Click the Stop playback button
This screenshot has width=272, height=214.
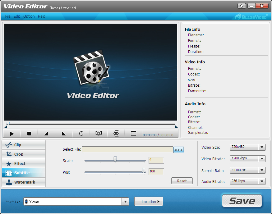click(29, 134)
